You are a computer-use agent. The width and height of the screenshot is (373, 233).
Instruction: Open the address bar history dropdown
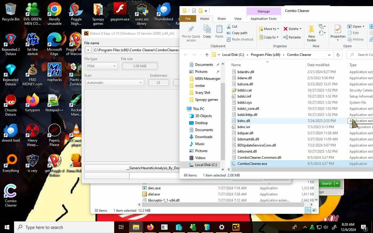(329, 55)
